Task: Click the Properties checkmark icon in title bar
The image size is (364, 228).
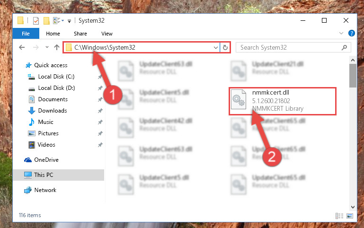Action: pyautogui.click(x=36, y=21)
